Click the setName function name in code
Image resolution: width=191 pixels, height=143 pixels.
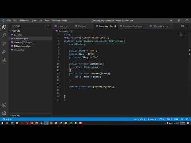pos(95,73)
